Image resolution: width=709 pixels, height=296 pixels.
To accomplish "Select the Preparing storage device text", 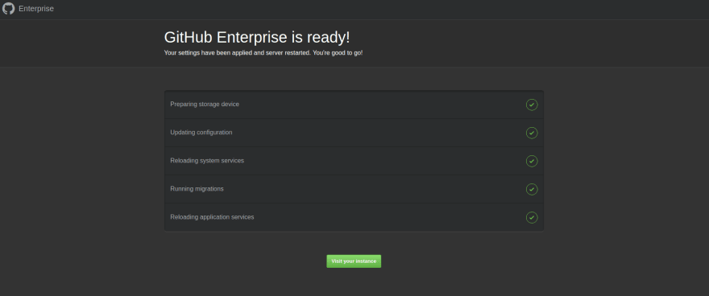I will [205, 105].
